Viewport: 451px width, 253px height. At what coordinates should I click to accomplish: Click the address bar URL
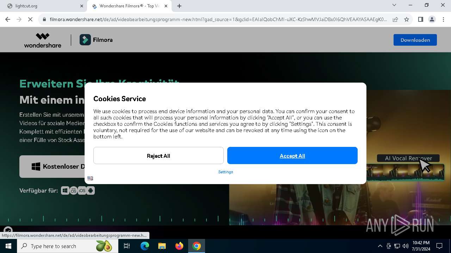click(x=218, y=19)
